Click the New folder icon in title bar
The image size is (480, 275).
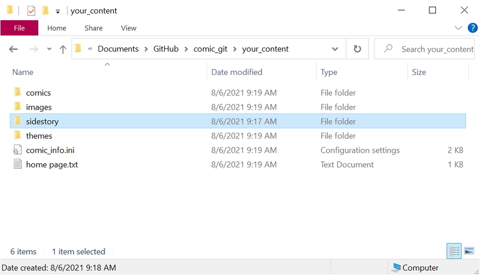[x=45, y=11]
